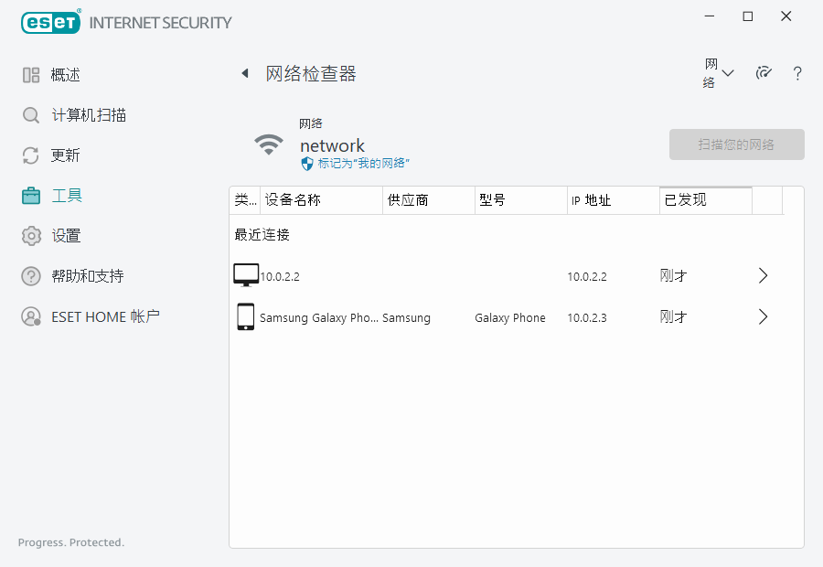Image resolution: width=823 pixels, height=567 pixels.
Task: Click the 更新 refresh icon
Action: [31, 155]
